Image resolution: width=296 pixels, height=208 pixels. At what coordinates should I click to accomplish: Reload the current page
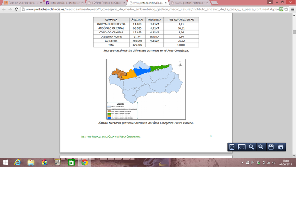coord(16,9)
